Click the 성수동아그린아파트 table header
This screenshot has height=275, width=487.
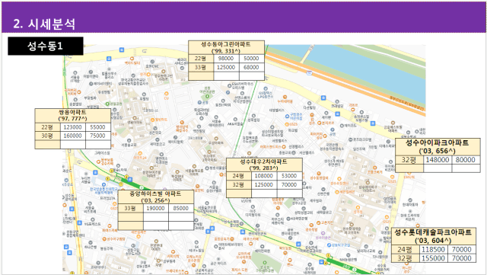tap(226, 47)
